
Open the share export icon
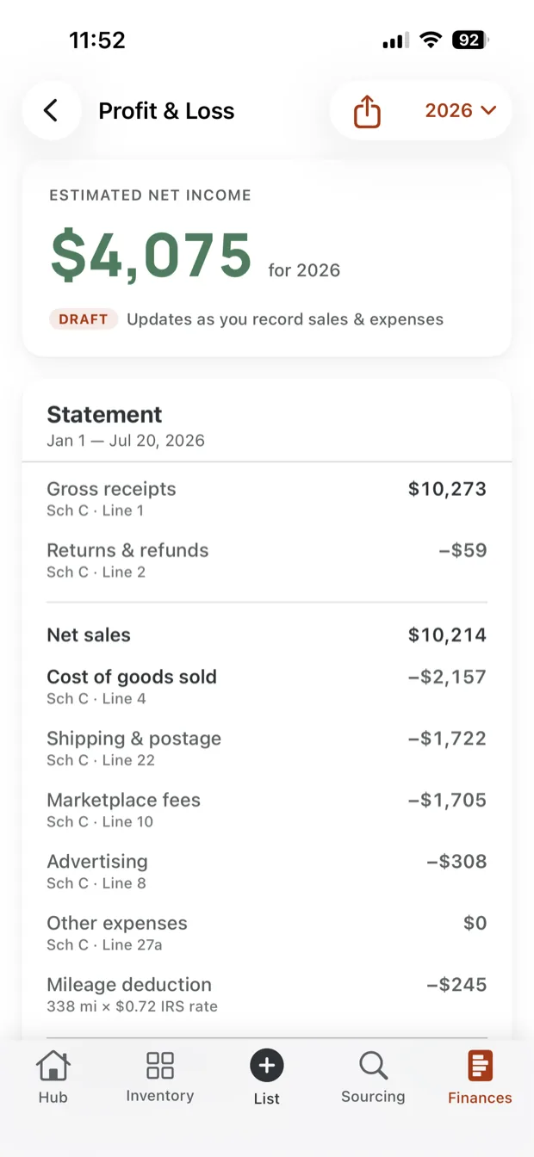point(367,111)
